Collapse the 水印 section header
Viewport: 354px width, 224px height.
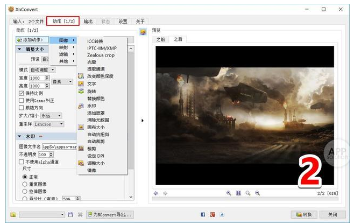pos(20,136)
